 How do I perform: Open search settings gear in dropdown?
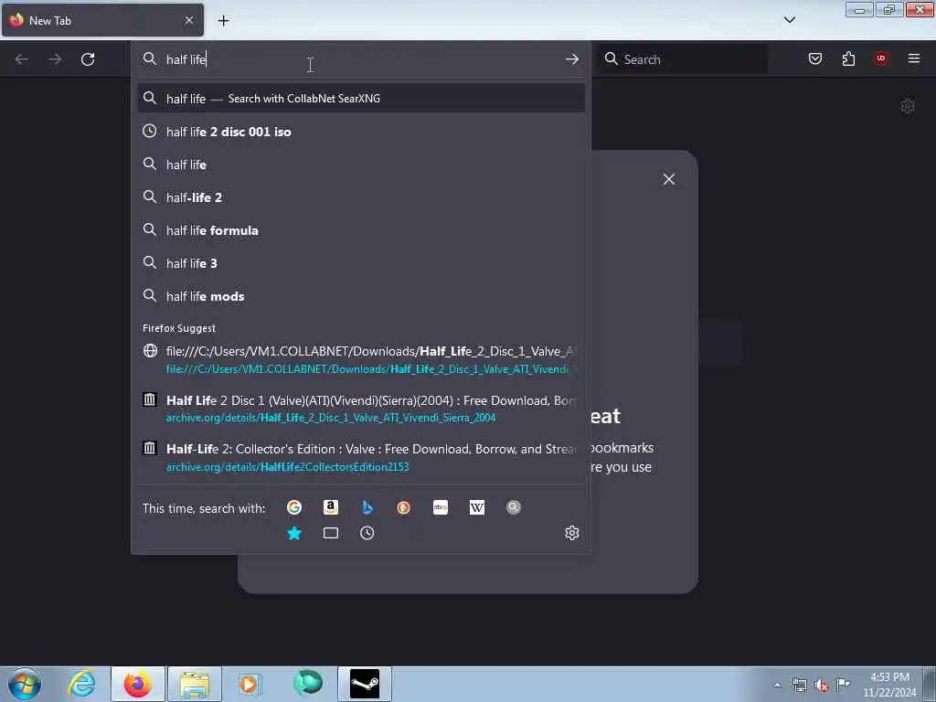point(572,533)
